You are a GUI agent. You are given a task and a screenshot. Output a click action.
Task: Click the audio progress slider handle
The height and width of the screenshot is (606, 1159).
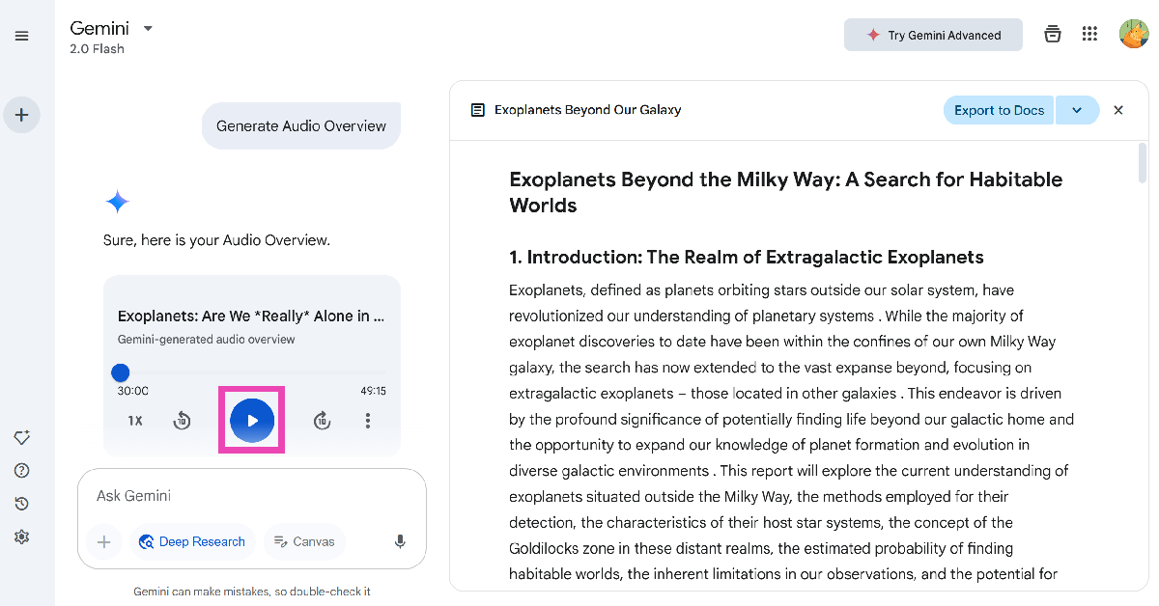(x=121, y=372)
